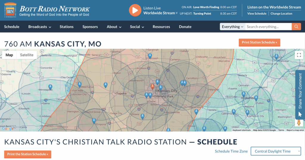Select the station marker near Clinton
This screenshot has height=160, width=305.
(x=204, y=129)
